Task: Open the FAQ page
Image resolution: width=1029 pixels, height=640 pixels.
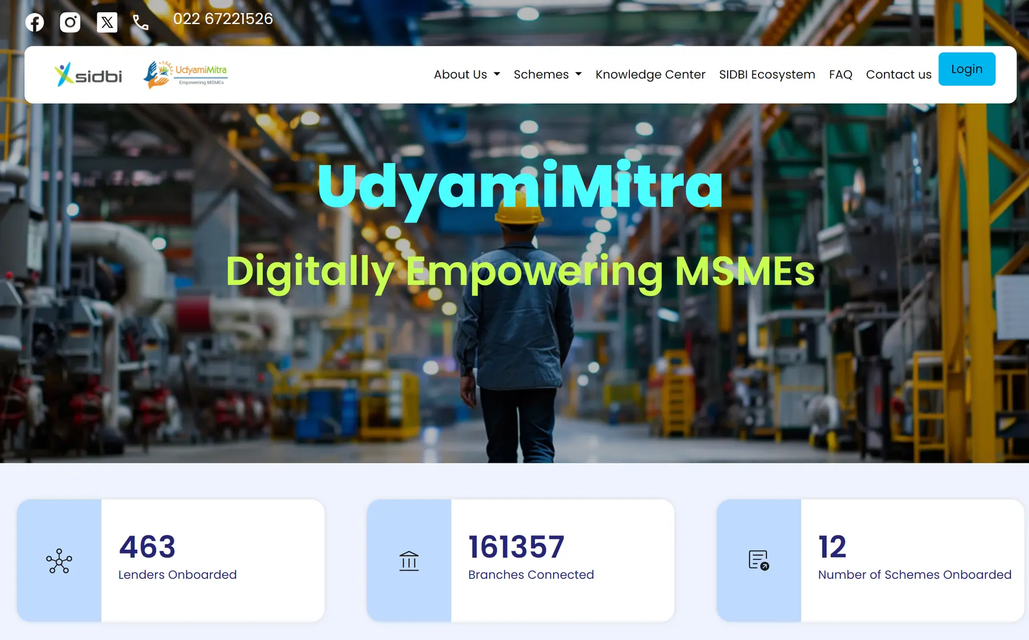Action: (840, 74)
